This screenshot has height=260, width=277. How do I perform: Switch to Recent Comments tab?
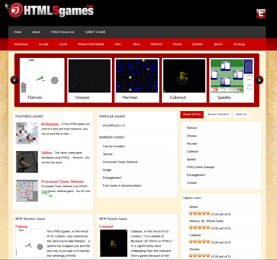click(x=218, y=115)
